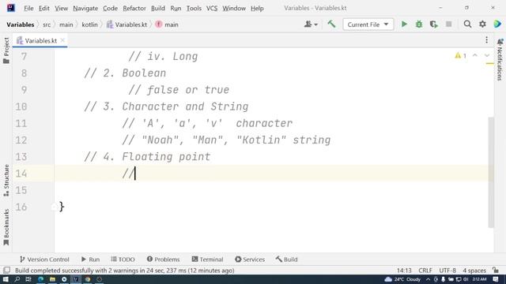Run with coverage icon in toolbar
This screenshot has height=284, width=506.
[x=434, y=24]
